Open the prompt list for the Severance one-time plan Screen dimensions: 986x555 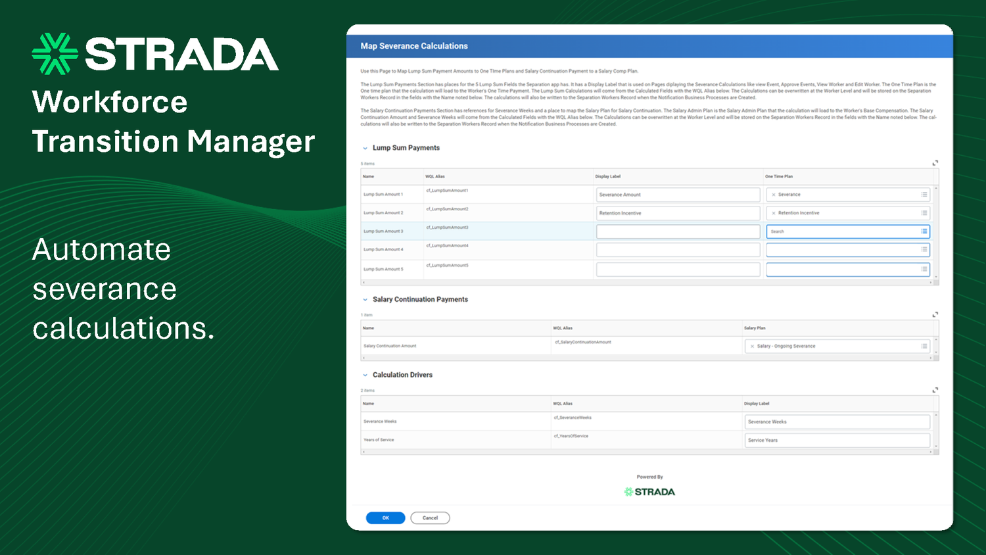tap(923, 195)
